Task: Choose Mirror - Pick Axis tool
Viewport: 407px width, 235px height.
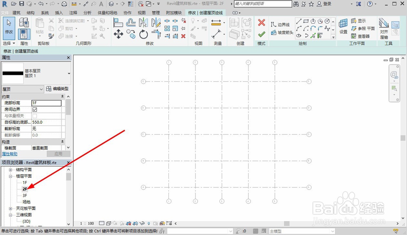Action: click(143, 22)
